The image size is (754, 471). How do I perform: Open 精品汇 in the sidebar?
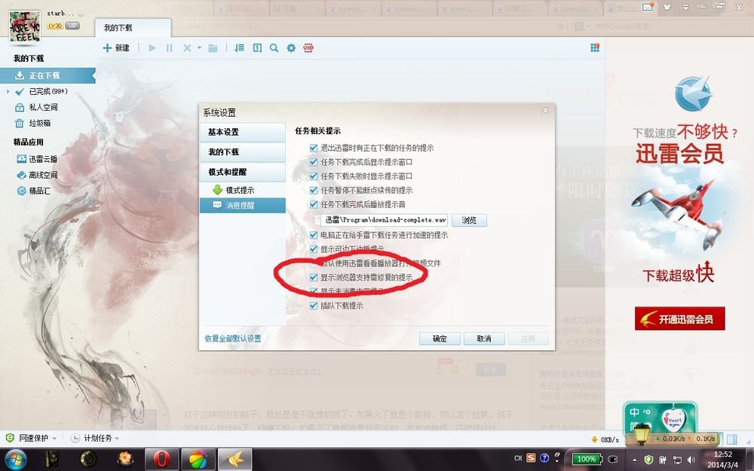(39, 191)
